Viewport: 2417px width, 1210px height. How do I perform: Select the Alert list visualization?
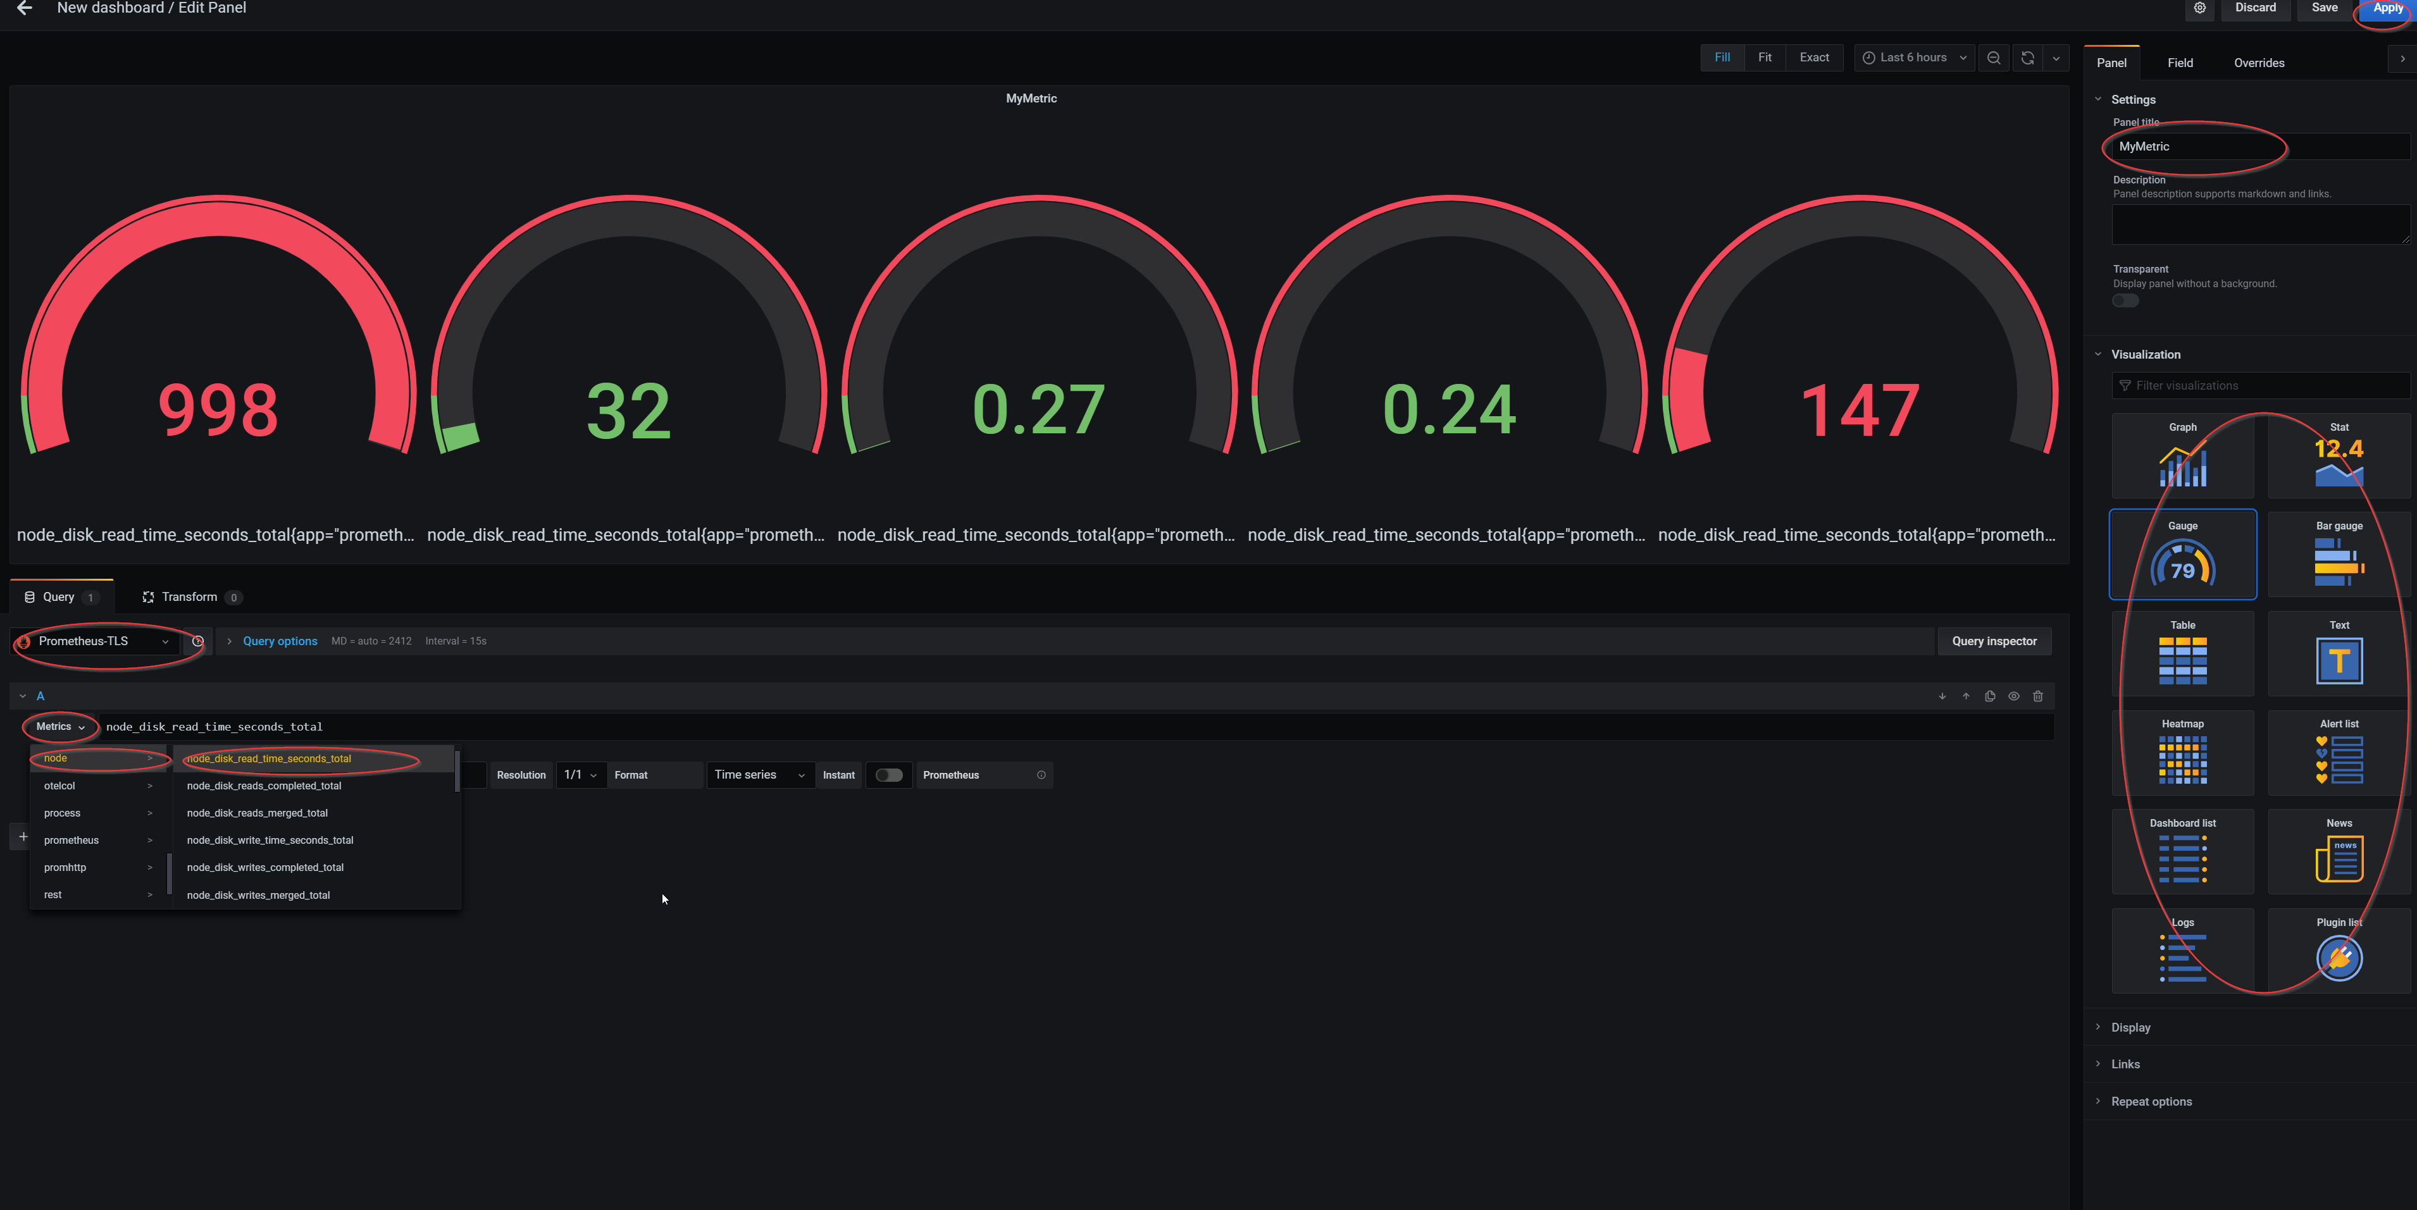coord(2339,752)
